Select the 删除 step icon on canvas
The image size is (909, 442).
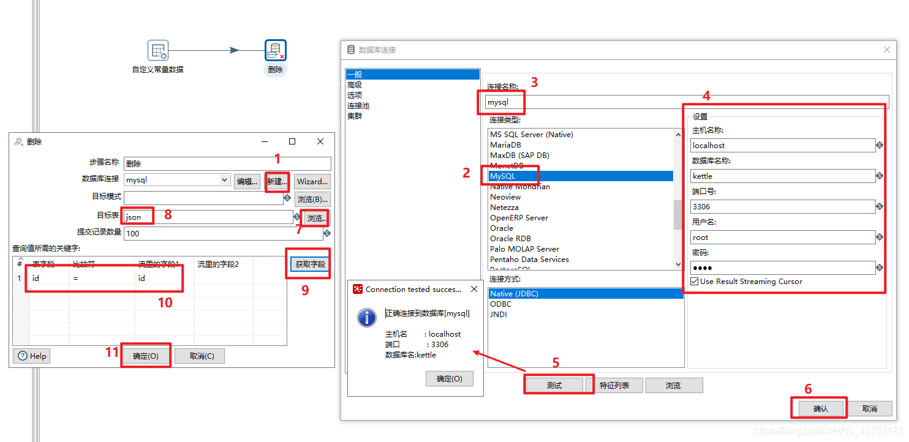276,51
